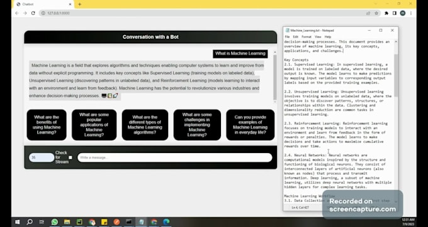Close the Chatbot browser tab
Viewport: 428px width, 227px height.
point(70,4)
